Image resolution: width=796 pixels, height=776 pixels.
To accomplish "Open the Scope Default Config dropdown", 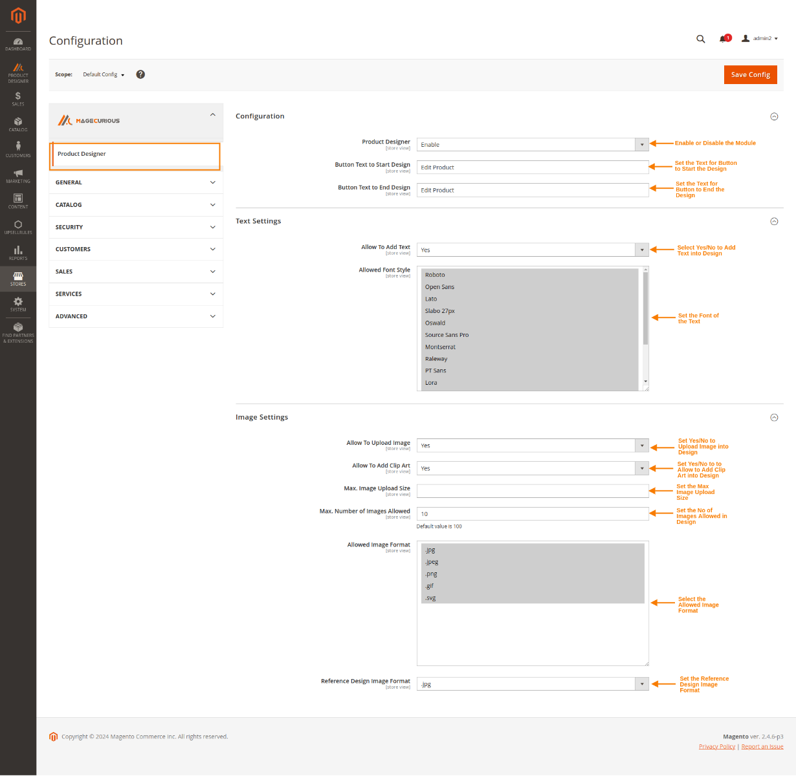I will pyautogui.click(x=103, y=74).
